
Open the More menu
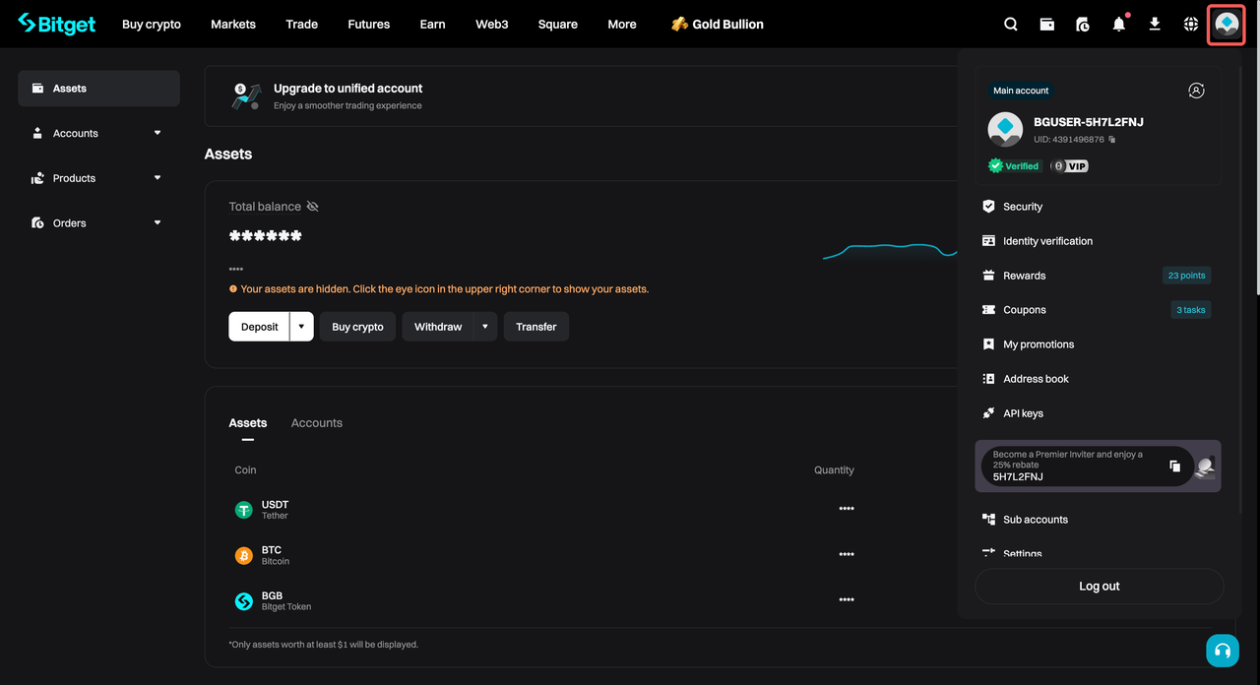(622, 24)
